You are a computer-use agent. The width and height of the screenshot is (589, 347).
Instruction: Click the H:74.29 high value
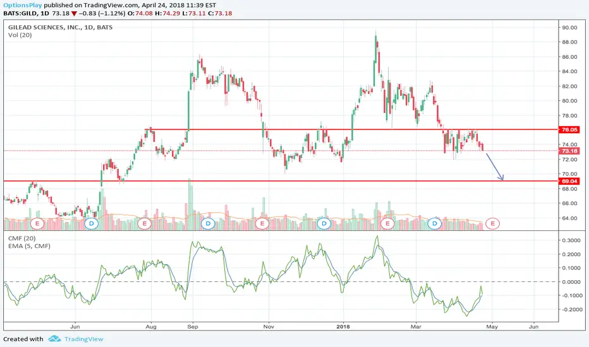click(167, 13)
